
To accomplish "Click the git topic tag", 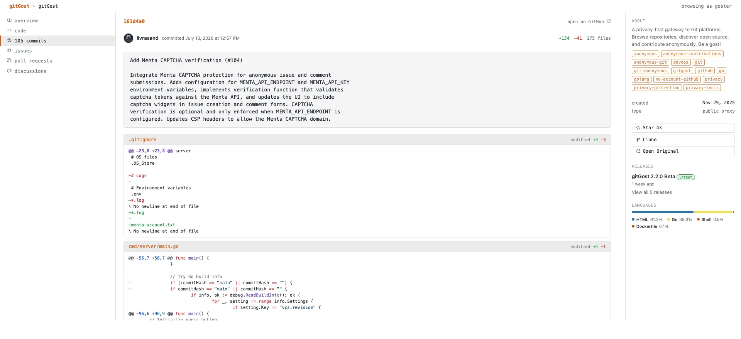I will (x=699, y=62).
